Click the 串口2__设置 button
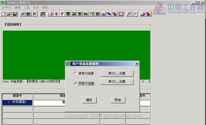 117,82
